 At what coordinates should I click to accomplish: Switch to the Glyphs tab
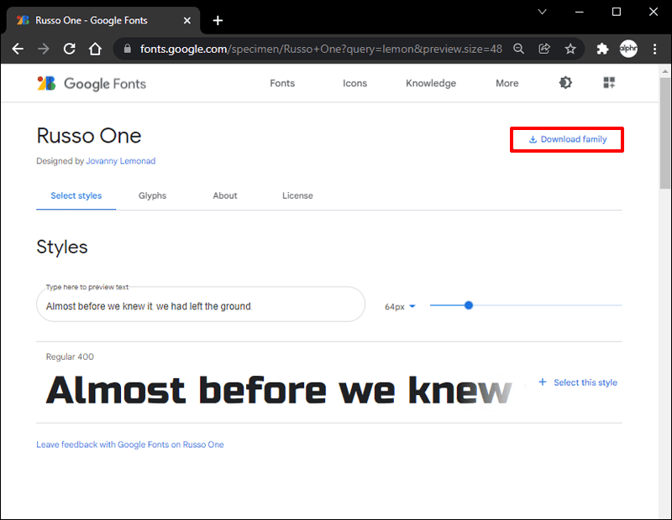click(x=152, y=195)
